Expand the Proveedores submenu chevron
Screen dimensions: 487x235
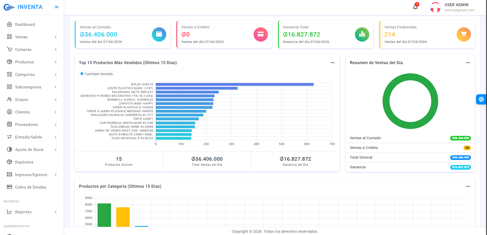coord(56,125)
